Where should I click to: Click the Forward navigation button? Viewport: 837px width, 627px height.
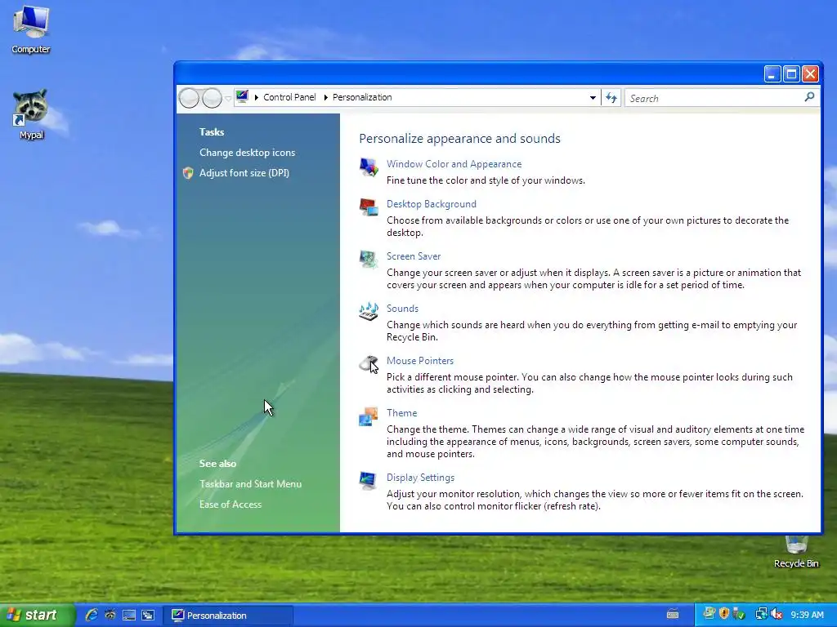pyautogui.click(x=212, y=98)
